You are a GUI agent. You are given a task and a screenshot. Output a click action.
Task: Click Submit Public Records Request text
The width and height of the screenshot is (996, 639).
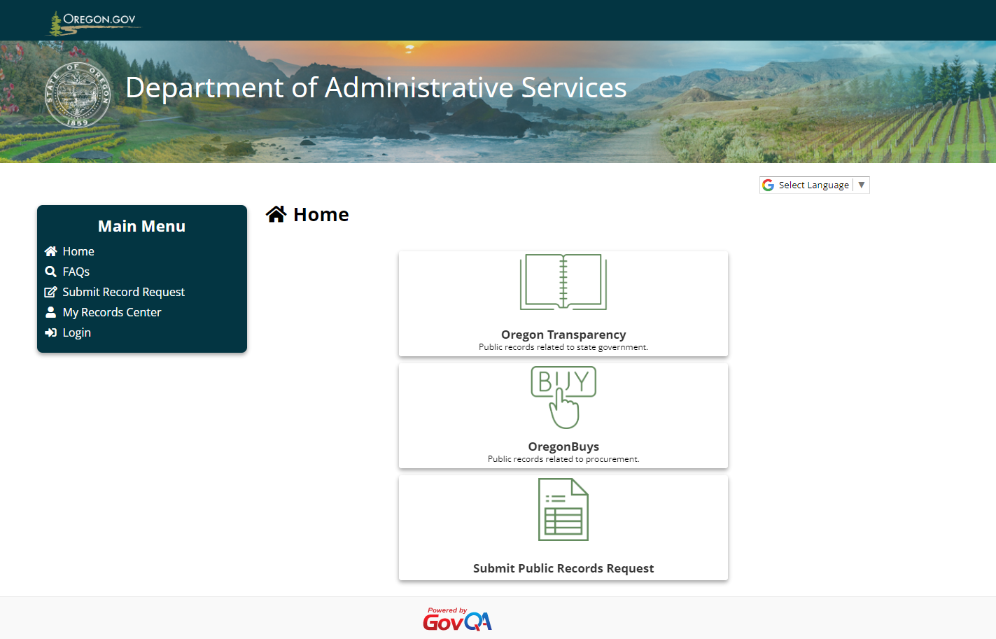pos(563,568)
